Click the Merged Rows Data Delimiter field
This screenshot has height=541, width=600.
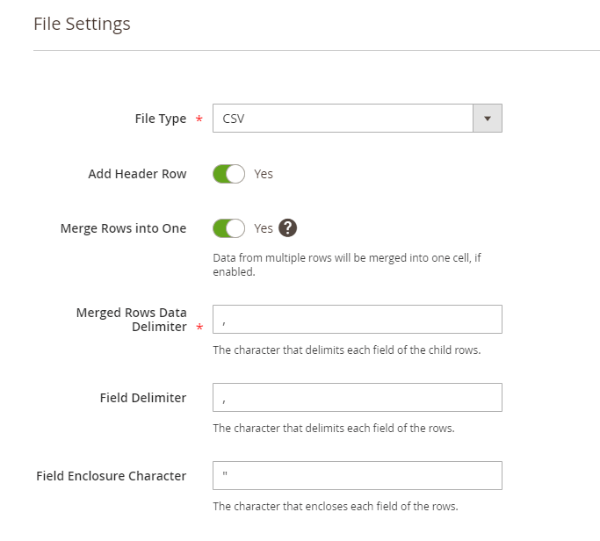click(x=357, y=320)
